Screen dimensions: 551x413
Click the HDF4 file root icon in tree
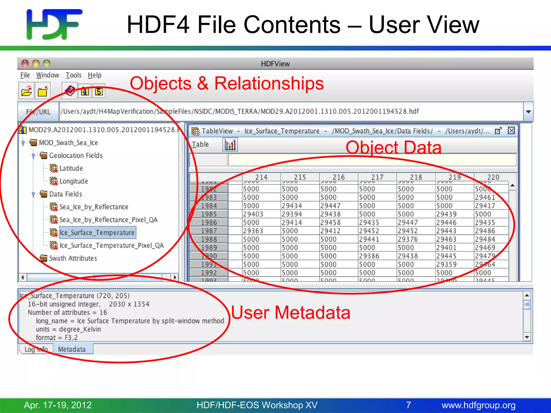(23, 130)
